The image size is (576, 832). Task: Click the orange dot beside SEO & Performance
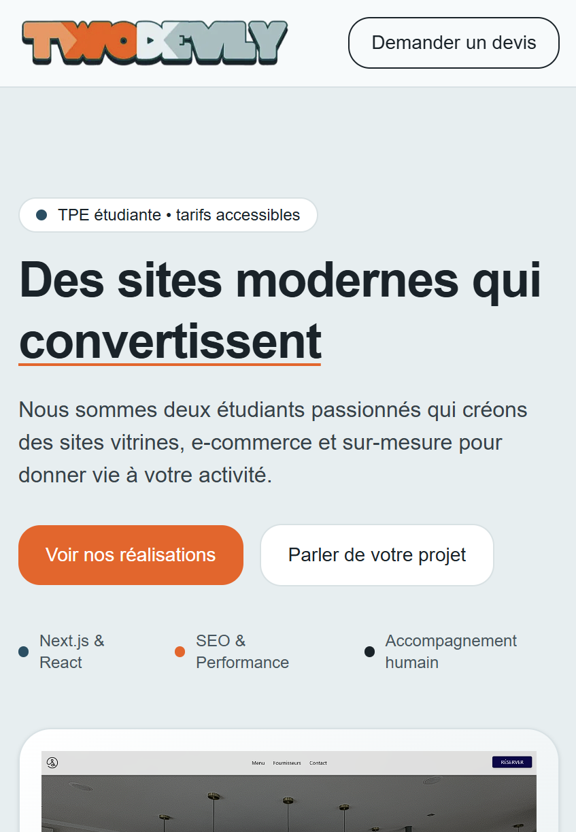coord(180,652)
